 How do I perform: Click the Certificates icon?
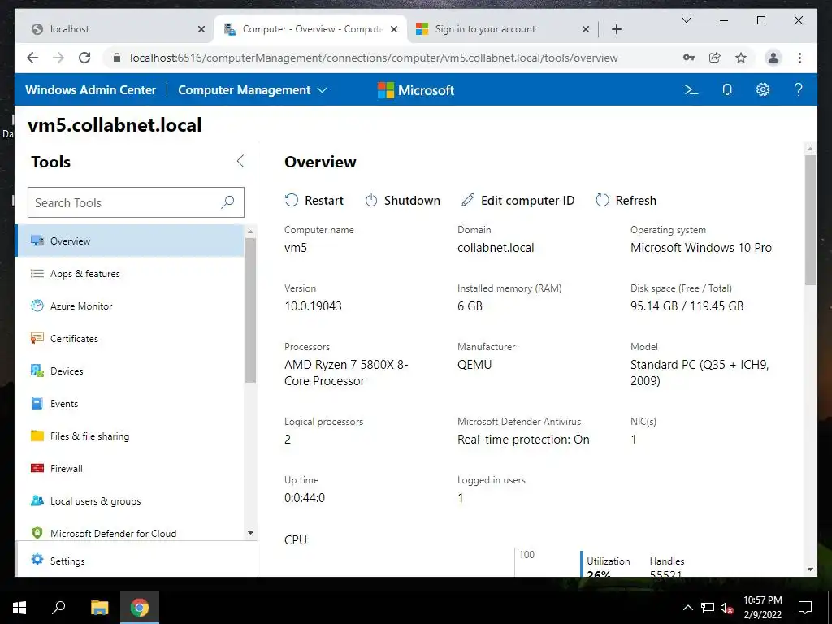click(37, 338)
